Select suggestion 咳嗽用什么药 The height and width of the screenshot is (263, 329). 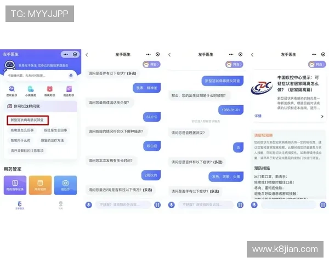pos(21,140)
